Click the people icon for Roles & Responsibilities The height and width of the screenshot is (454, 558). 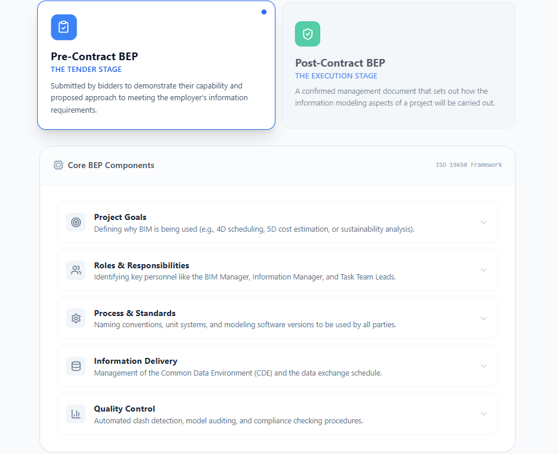tap(76, 270)
